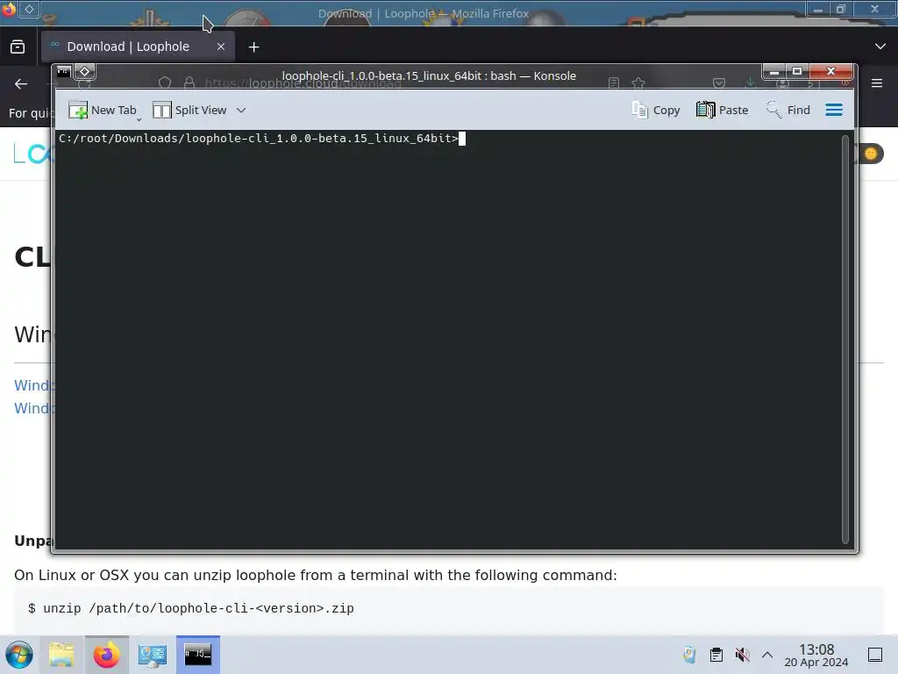This screenshot has height=674, width=898.
Task: Click the Konsole terminal icon in title bar
Action: pos(63,72)
